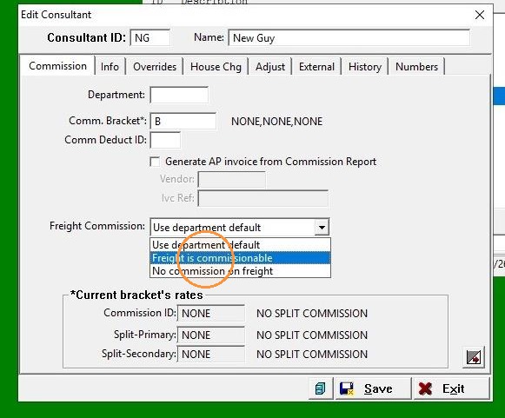Open the Freight Commission dropdown arrow
505x418 pixels.
point(322,228)
